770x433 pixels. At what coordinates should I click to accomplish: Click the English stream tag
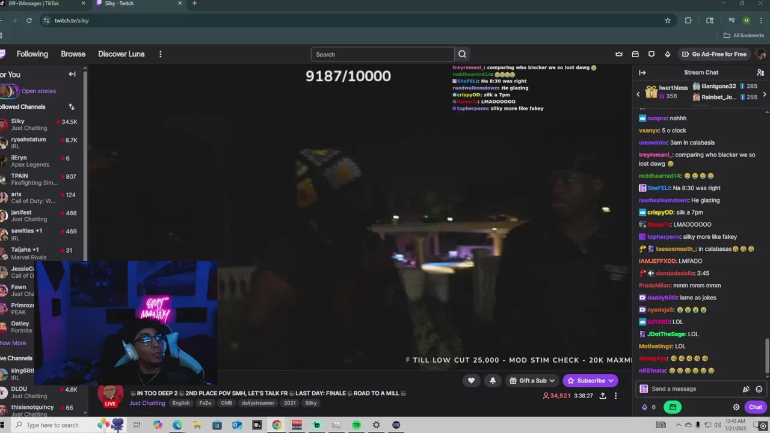pyautogui.click(x=180, y=403)
